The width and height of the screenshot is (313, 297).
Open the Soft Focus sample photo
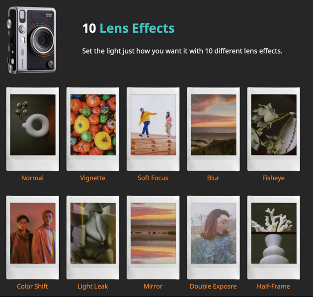(153, 125)
